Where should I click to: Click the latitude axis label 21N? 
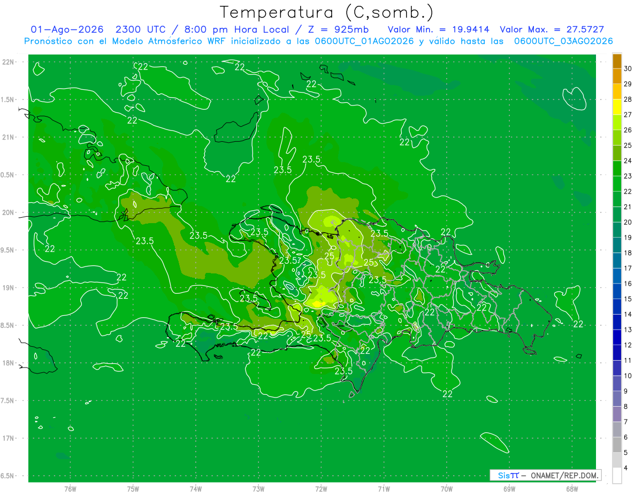click(x=8, y=137)
